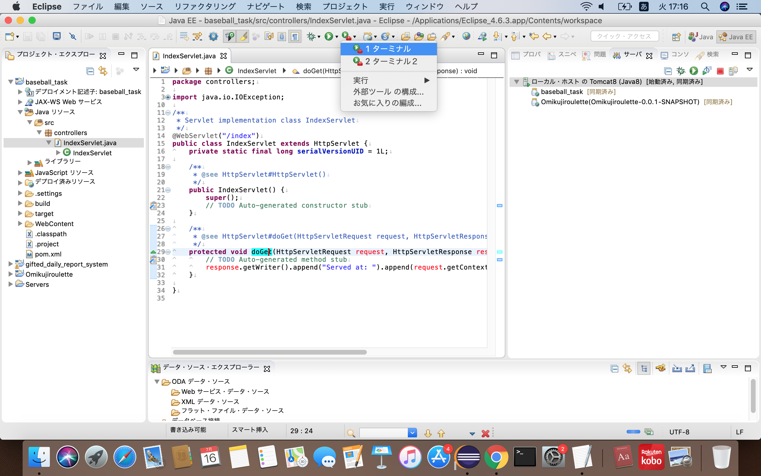Collapse the controllers package node
The image size is (761, 476).
(x=39, y=133)
